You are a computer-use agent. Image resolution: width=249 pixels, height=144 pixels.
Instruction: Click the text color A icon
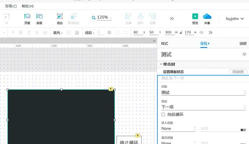(x=13, y=32)
